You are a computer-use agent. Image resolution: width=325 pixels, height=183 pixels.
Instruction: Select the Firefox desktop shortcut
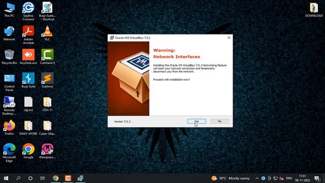[x=9, y=128]
